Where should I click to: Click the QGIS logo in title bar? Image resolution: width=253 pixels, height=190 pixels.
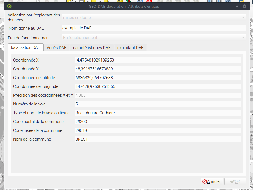pyautogui.click(x=10, y=6)
